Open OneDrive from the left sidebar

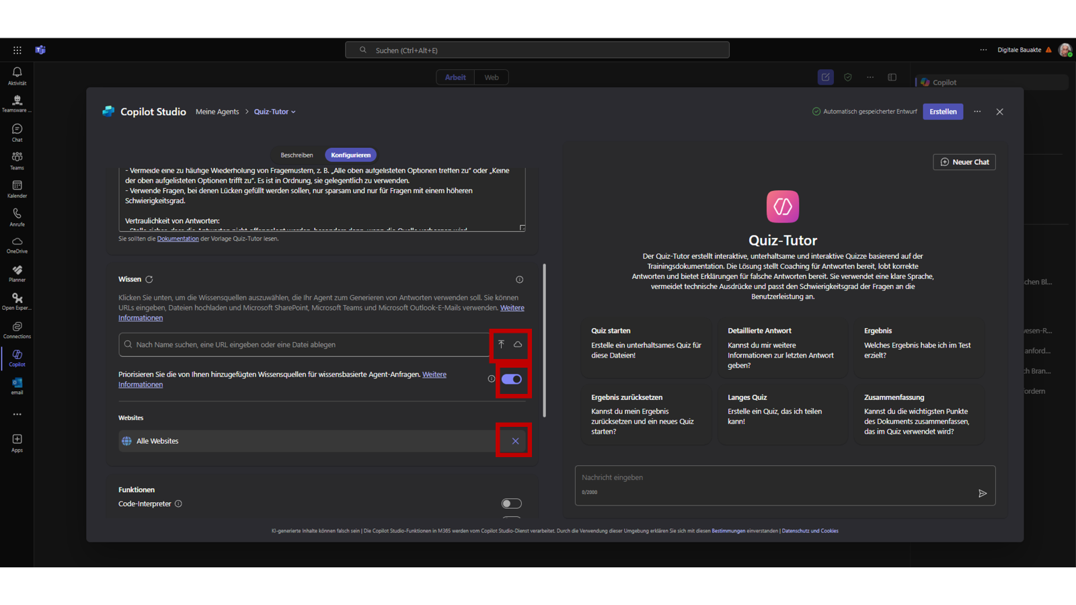(17, 245)
